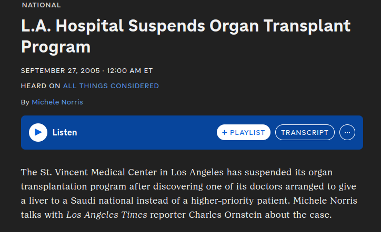Click the word Program in the headline
This screenshot has width=381, height=232.
click(56, 47)
